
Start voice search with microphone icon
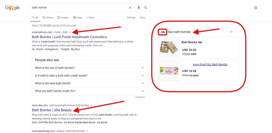click(138, 8)
